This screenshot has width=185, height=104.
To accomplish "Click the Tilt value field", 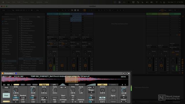I will point(91,98).
